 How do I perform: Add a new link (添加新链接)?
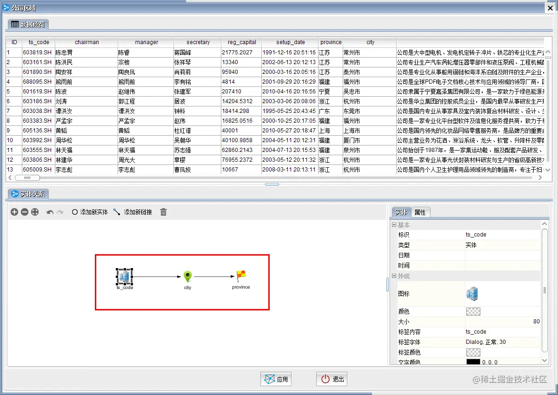click(x=133, y=212)
